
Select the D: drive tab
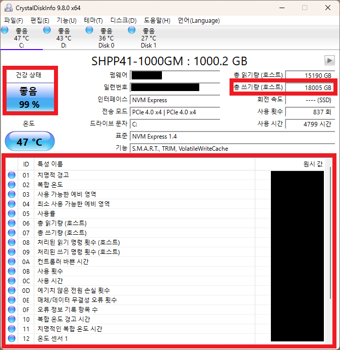point(64,38)
